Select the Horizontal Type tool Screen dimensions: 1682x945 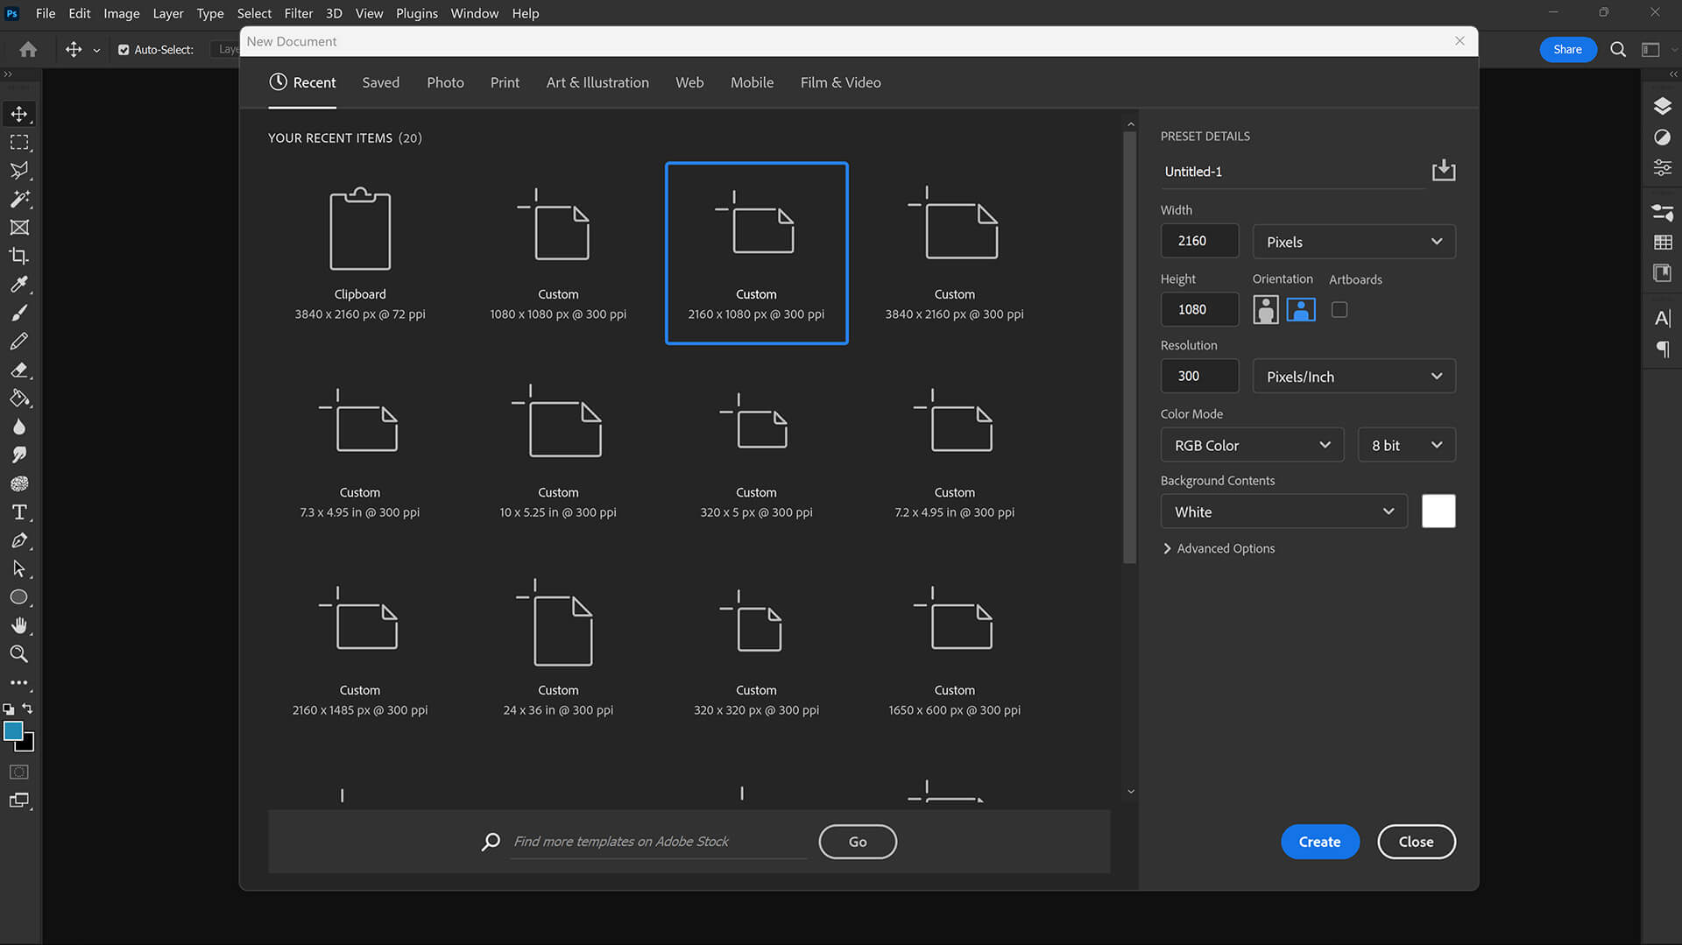[x=19, y=512]
